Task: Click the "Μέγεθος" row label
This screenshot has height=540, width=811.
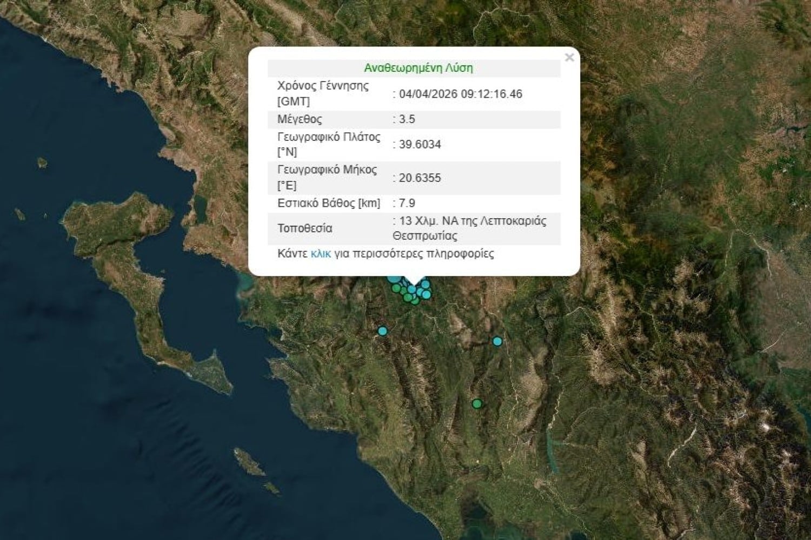Action: 300,119
